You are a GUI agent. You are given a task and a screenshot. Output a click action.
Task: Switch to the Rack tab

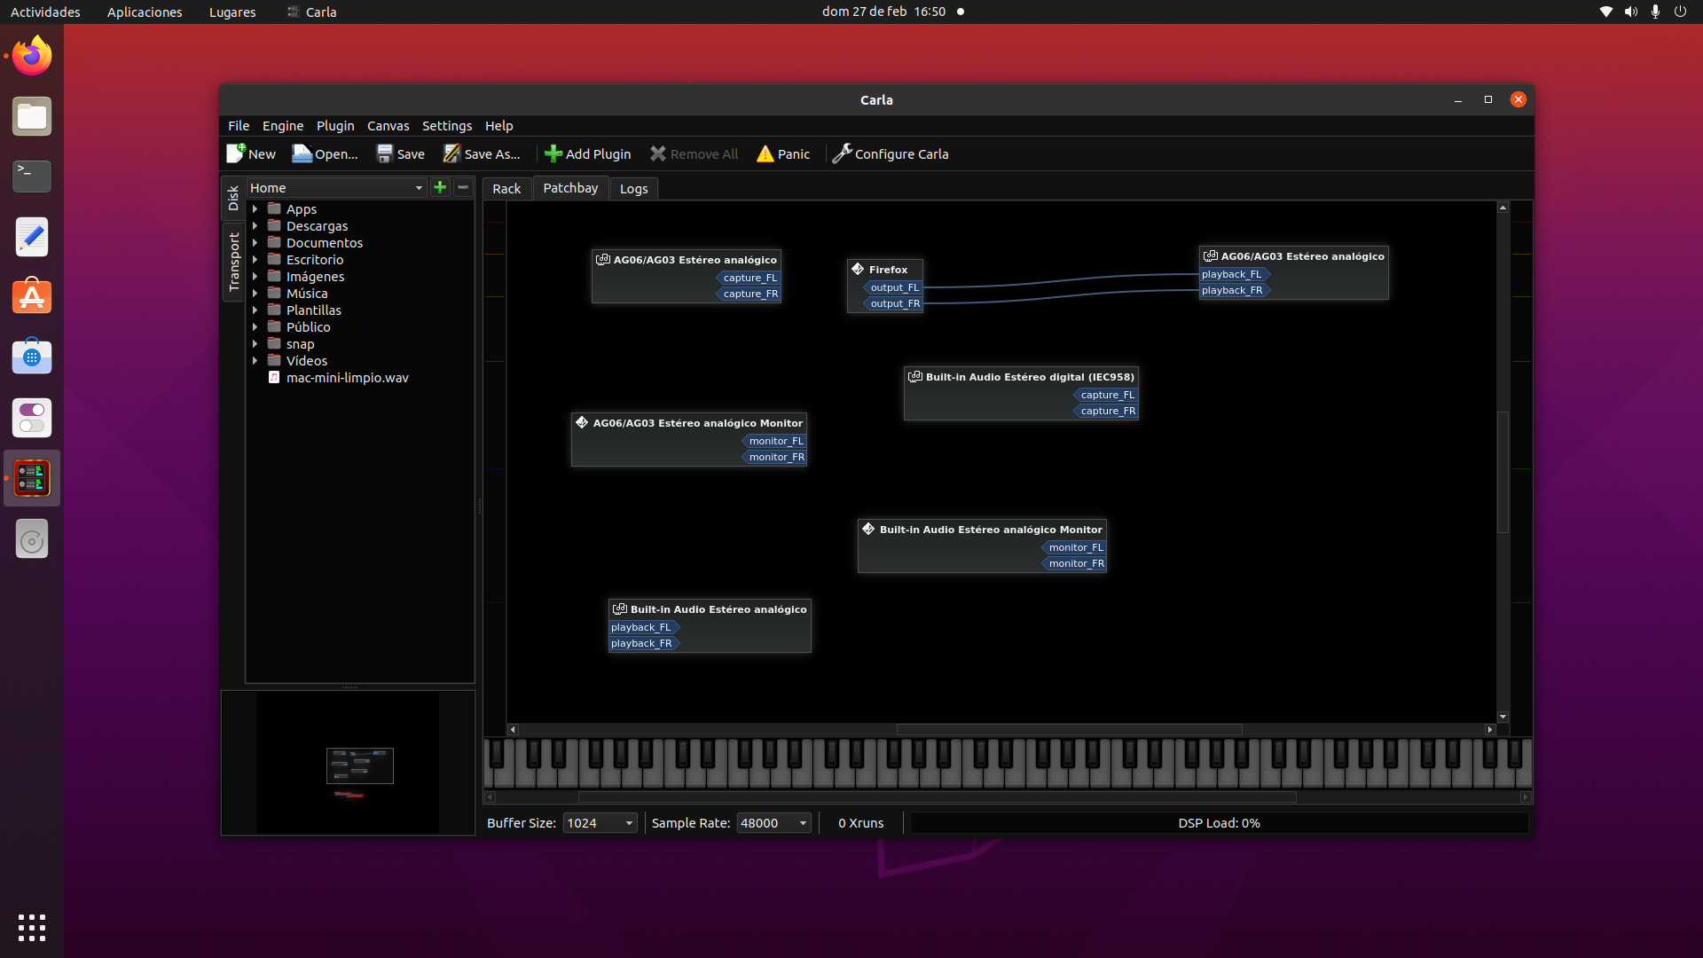tap(506, 189)
